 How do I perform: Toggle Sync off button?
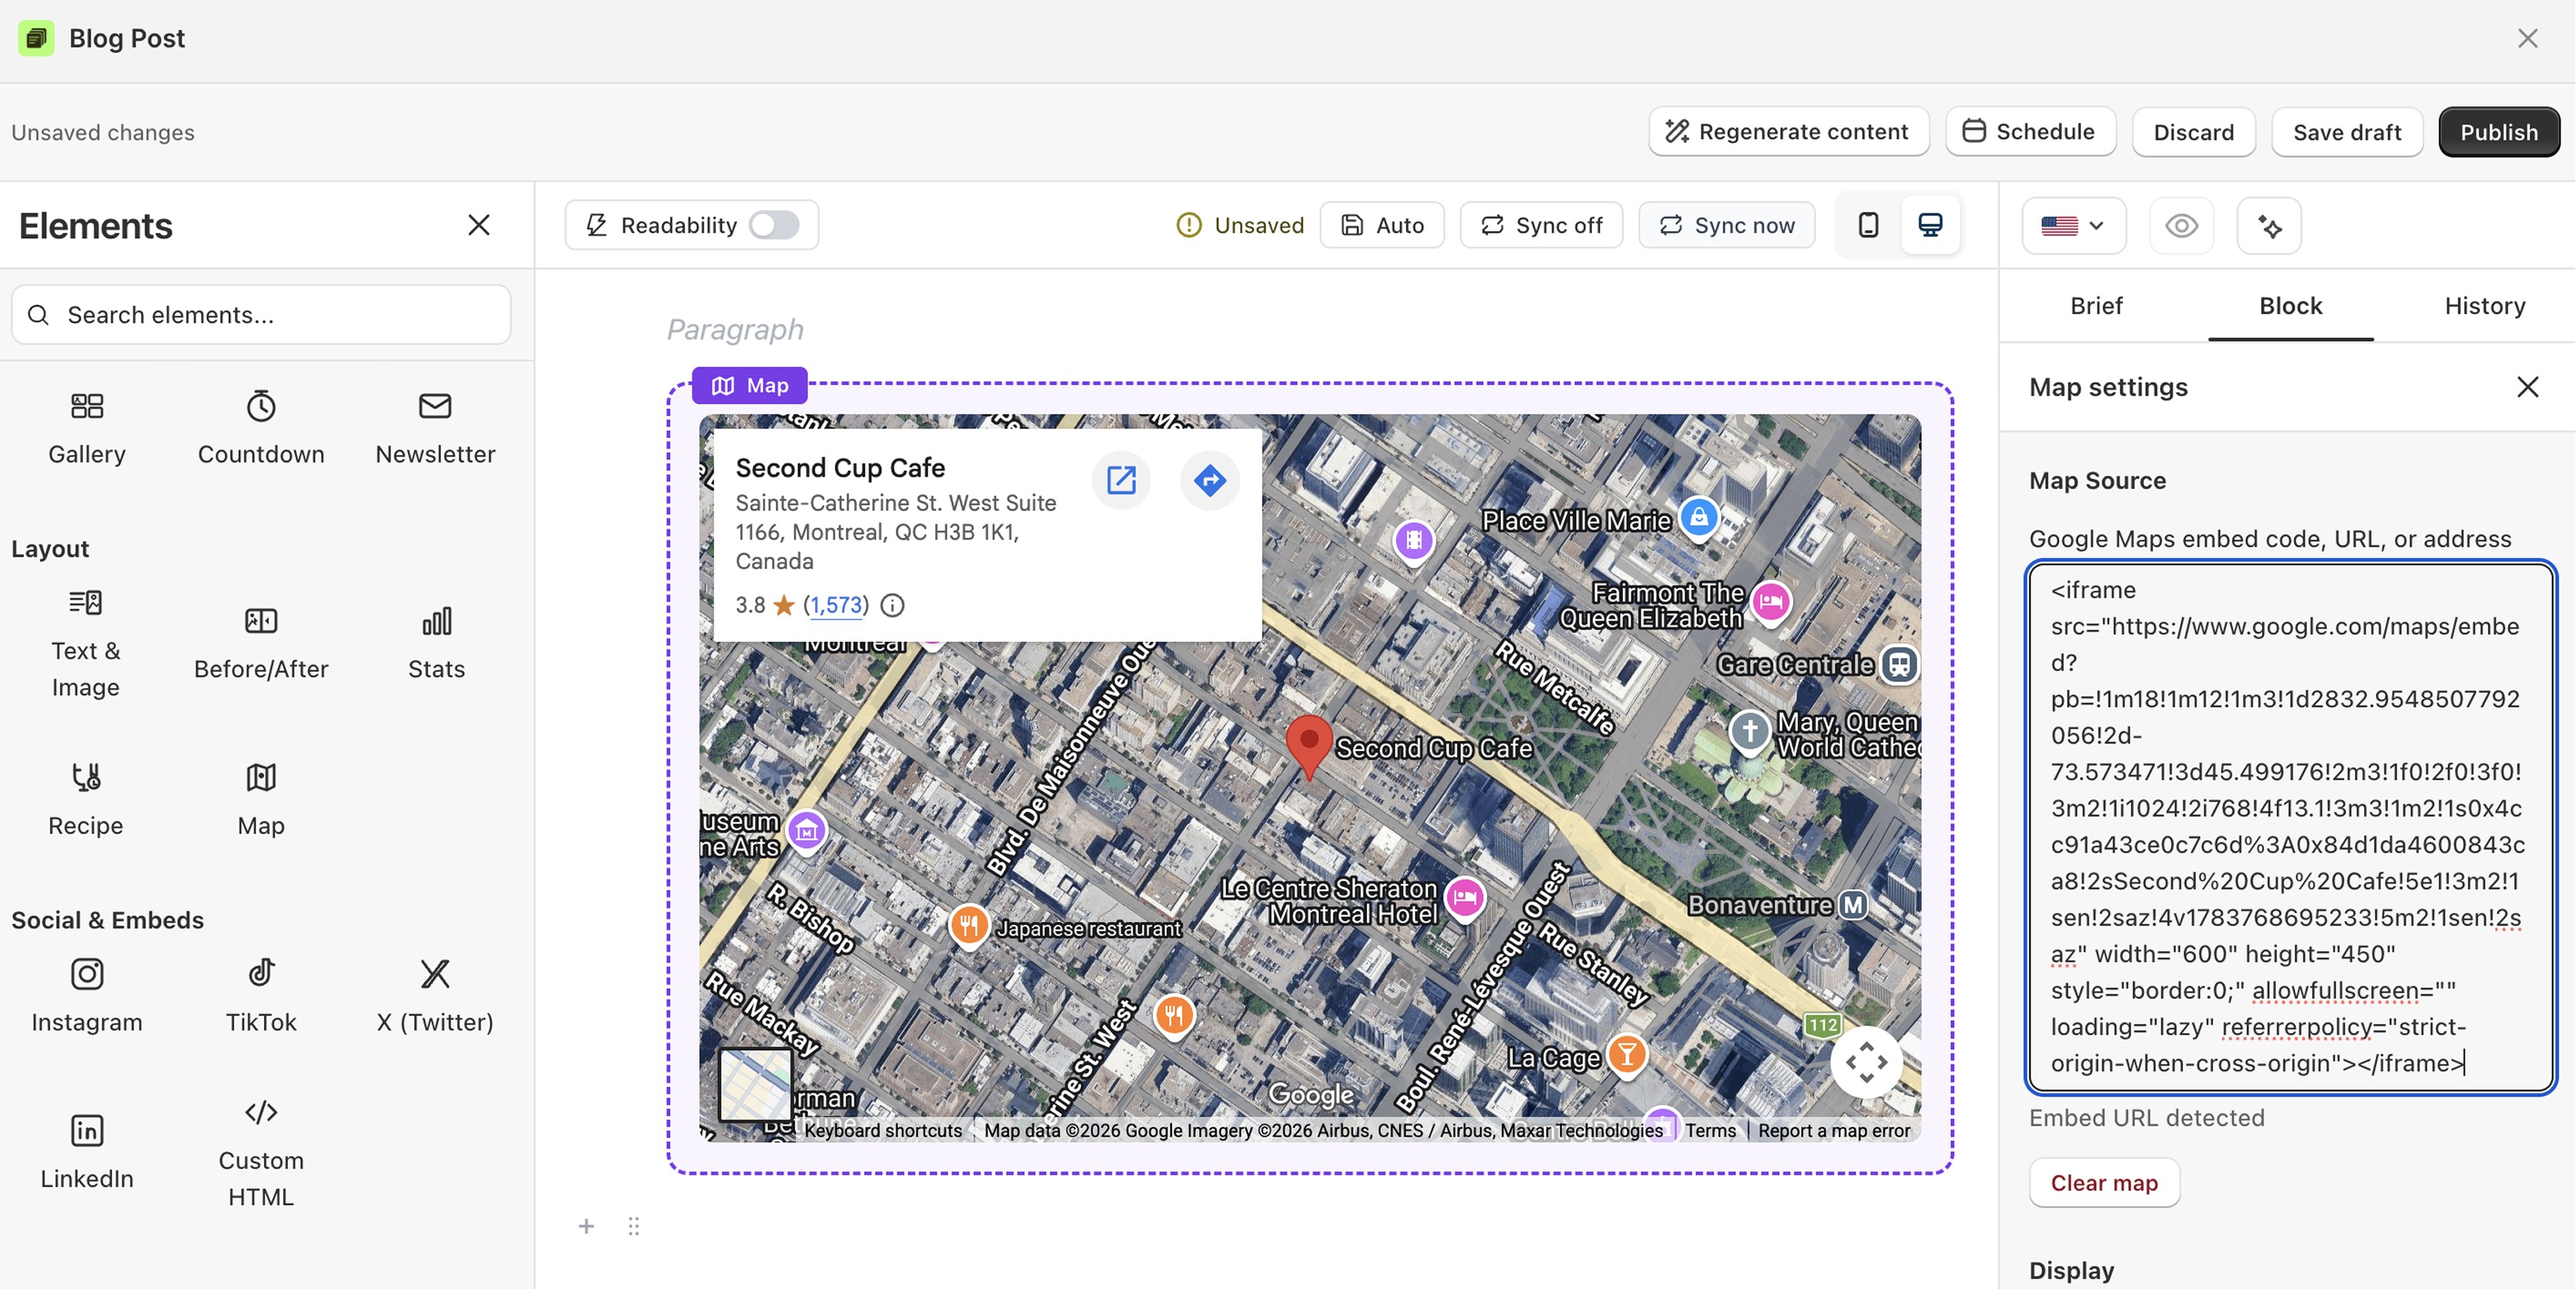coord(1541,225)
